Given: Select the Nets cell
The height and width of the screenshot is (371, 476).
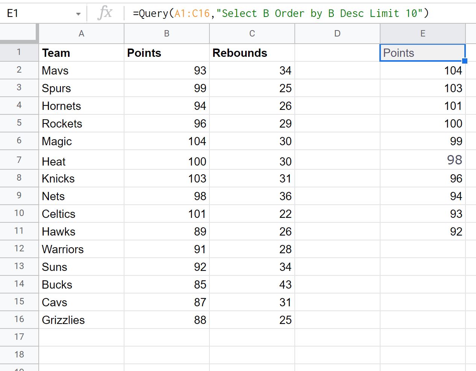Looking at the screenshot, I should tap(81, 196).
